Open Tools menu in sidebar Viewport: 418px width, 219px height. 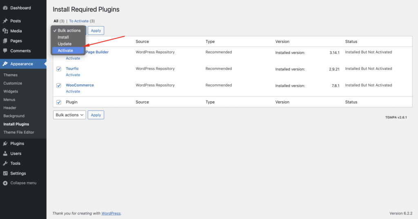15,163
